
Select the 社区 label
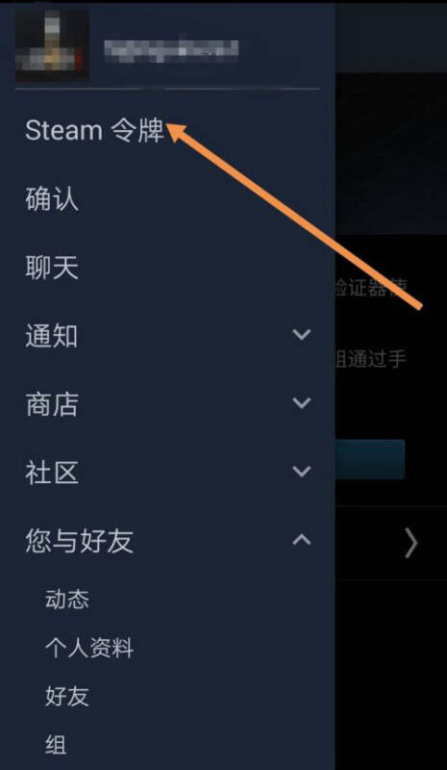tap(52, 474)
